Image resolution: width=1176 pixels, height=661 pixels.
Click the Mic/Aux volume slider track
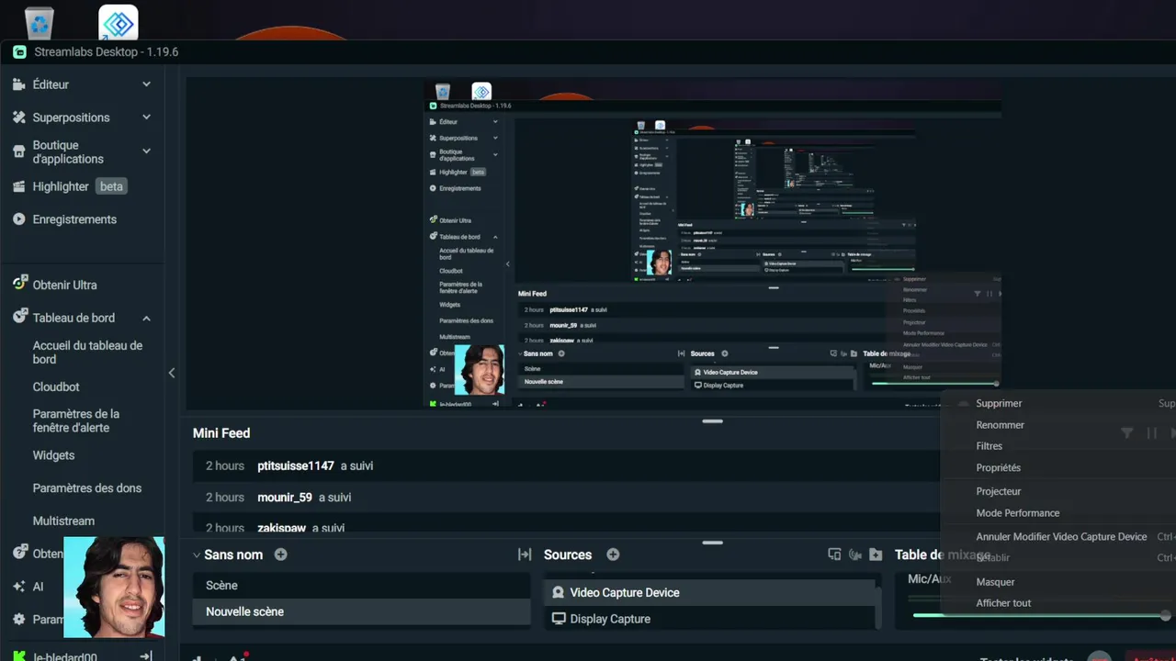1038,615
